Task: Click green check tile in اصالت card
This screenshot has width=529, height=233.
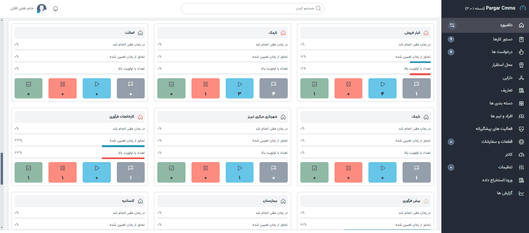Action: (29, 88)
